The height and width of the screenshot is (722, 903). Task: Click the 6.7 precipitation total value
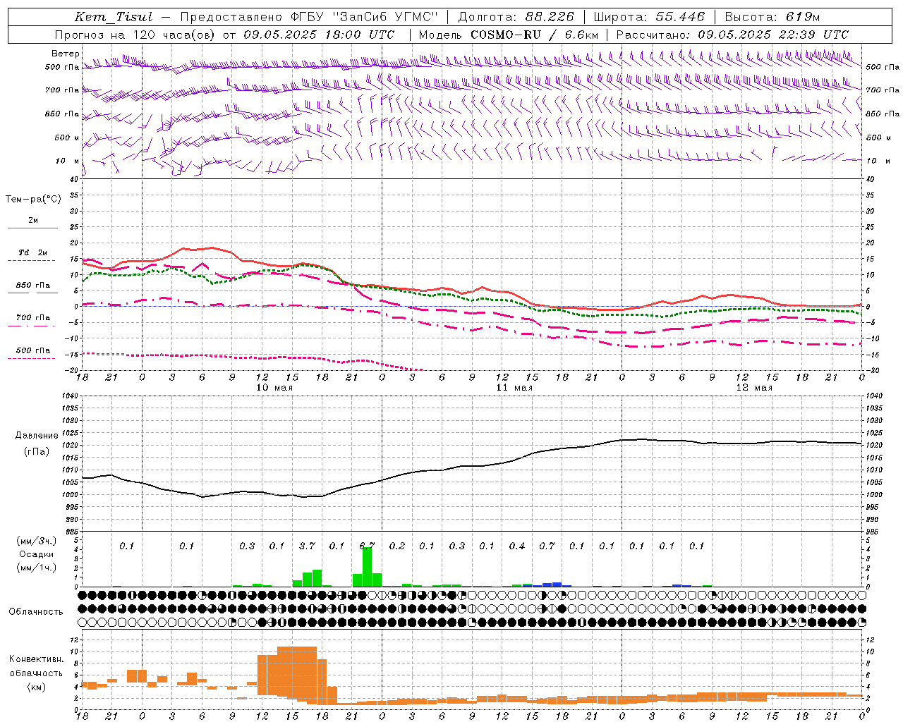[x=367, y=546]
